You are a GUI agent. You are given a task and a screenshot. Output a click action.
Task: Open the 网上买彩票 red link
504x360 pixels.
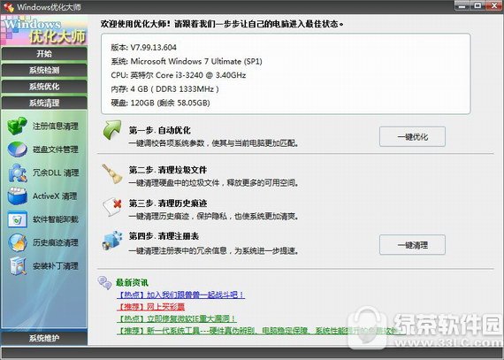[150, 307]
